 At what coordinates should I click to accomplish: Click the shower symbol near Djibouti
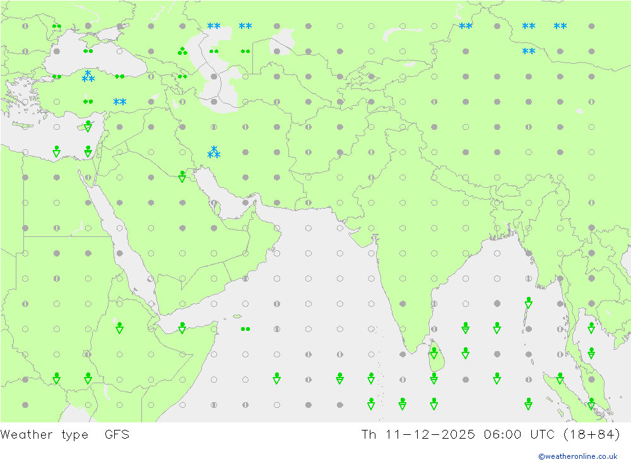[182, 328]
